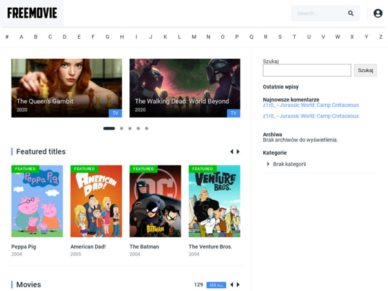Filter titles by letter S

pos(280,37)
